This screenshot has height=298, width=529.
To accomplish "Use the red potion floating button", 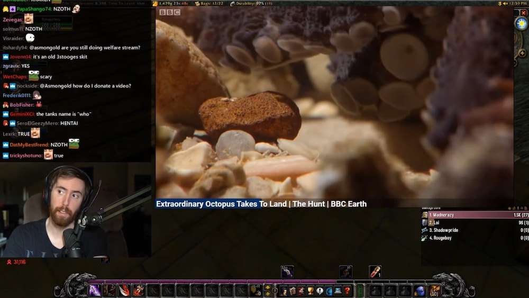I will point(375,272).
